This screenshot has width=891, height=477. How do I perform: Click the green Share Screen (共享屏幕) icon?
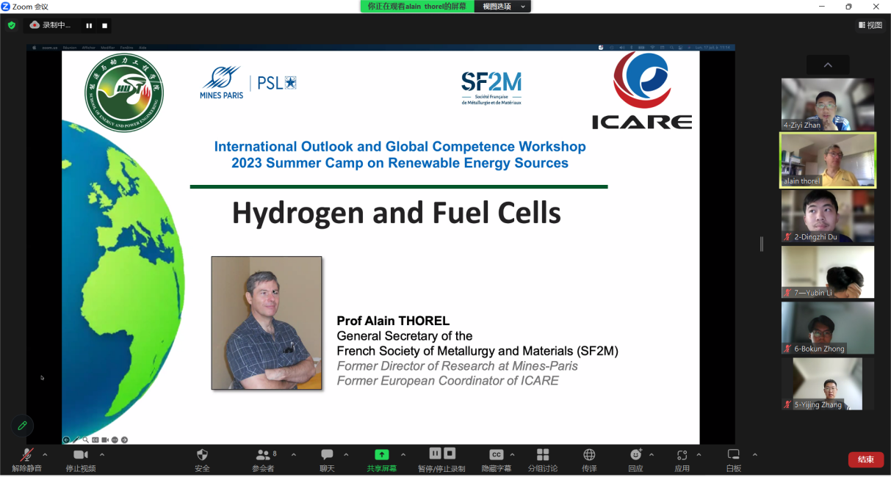[381, 455]
